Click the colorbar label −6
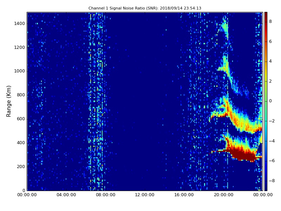 click(x=272, y=161)
